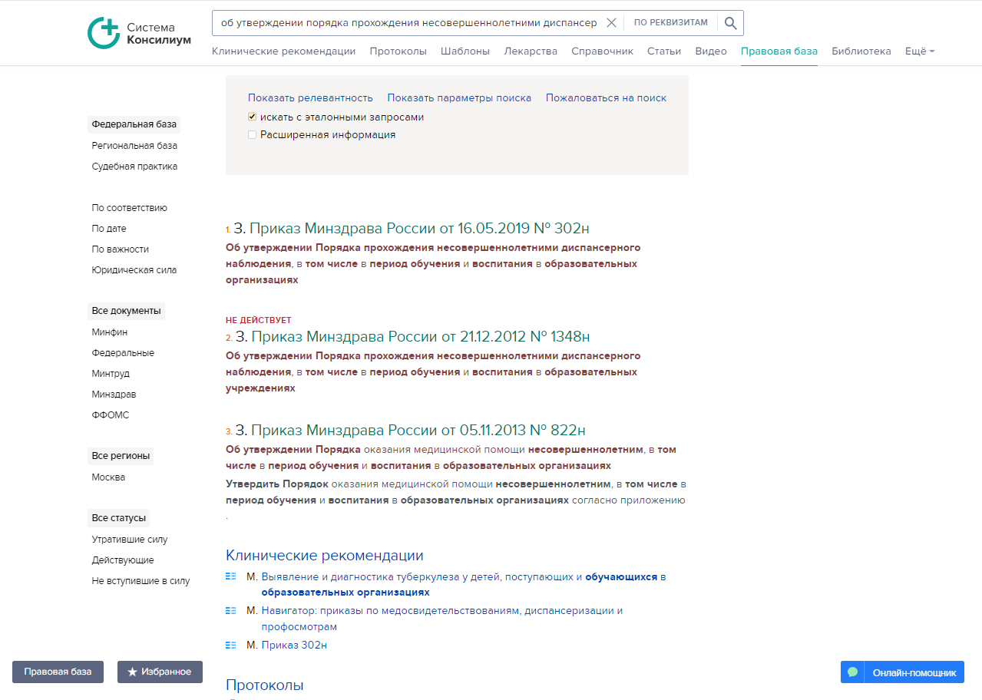The width and height of the screenshot is (982, 700).
Task: Click the НЕ ДЕЙСТВУЕТ status label
Action: [x=259, y=320]
